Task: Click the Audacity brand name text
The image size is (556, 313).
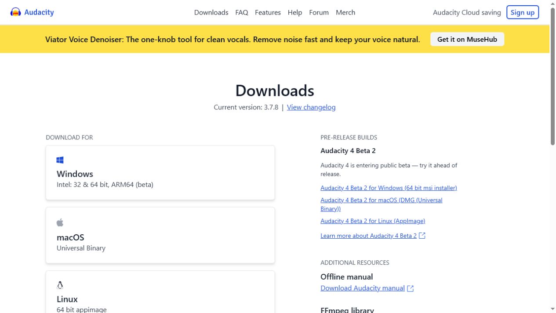Action: click(x=39, y=12)
